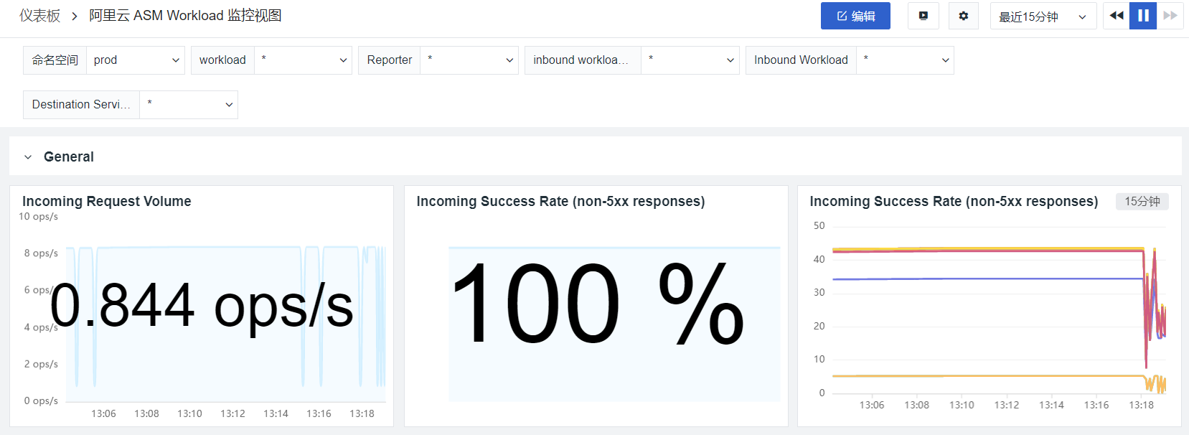1189x435 pixels.
Task: Expand the workload filter dropdown
Action: point(303,60)
